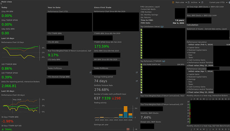This screenshot has height=131, width=230.
Task: Select the Archive dashboard tab label
Action: click(x=194, y=2)
